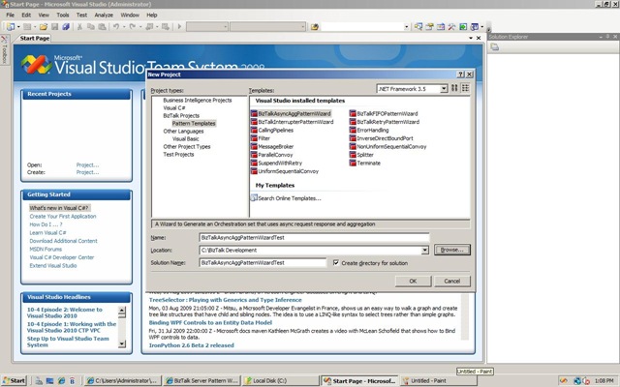Select Pattern Templates project type
The image size is (620, 387).
[194, 123]
